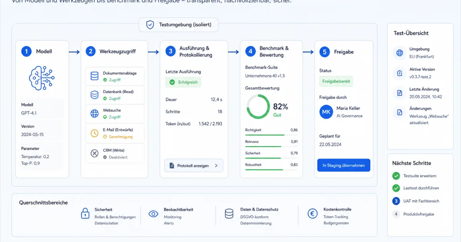
Task: Click the Sicherheit score bar in Benchmark
Action: (271, 158)
